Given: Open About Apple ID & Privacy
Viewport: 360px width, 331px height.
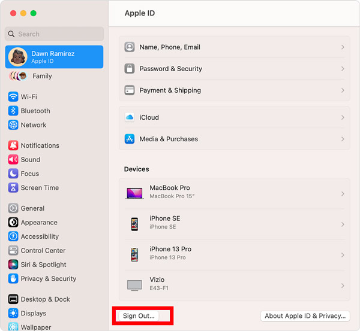Looking at the screenshot, I should 305,316.
